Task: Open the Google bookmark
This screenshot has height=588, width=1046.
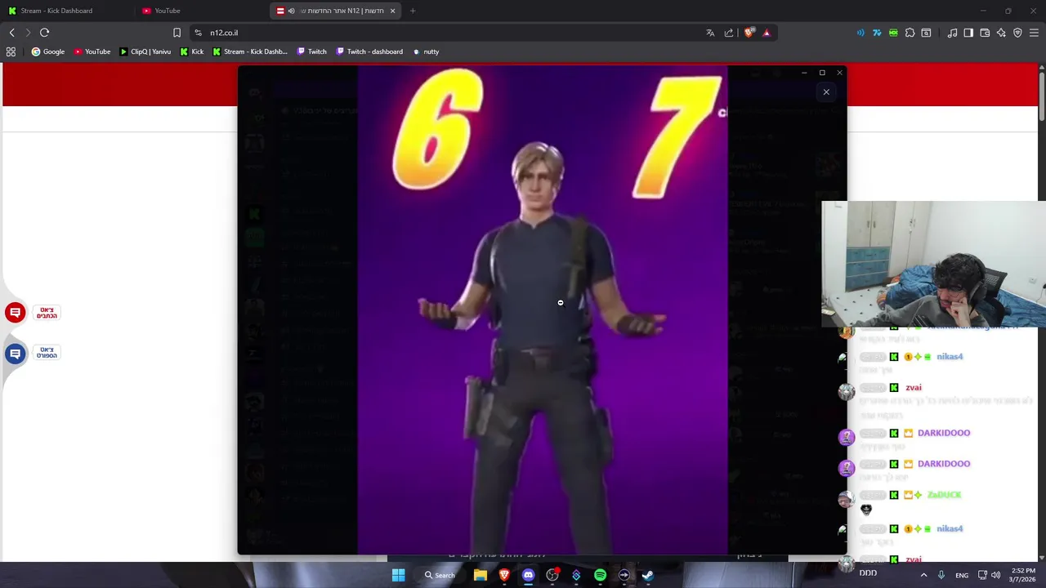Action: click(48, 51)
